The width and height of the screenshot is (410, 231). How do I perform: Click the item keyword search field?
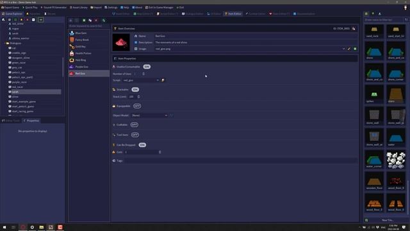pos(88,26)
